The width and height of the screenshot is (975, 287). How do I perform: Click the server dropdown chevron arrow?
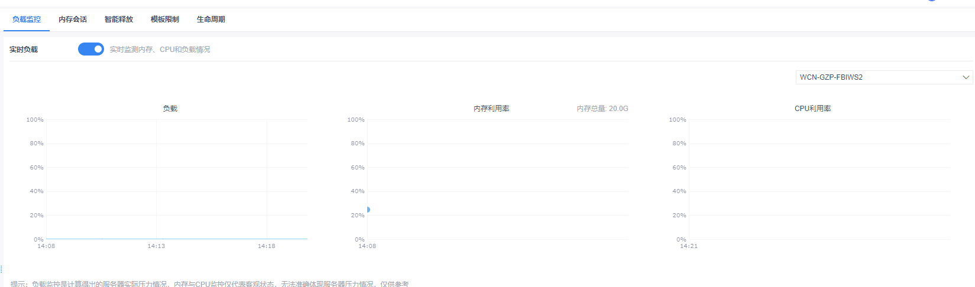966,77
